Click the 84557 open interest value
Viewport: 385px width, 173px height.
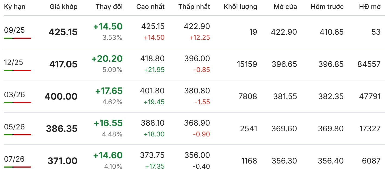coord(369,64)
